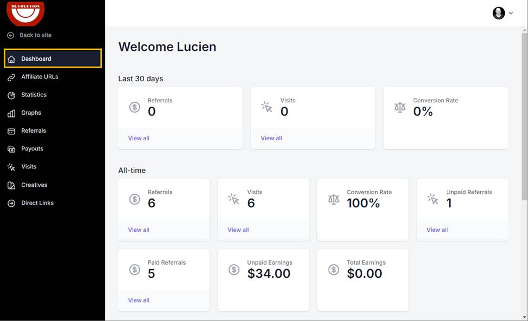View all Unpaid Referrals

click(x=437, y=230)
